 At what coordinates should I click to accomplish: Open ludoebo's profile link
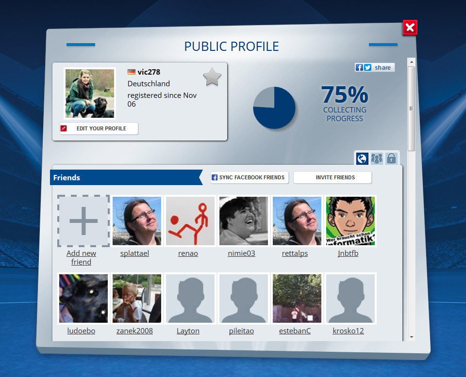click(x=81, y=331)
